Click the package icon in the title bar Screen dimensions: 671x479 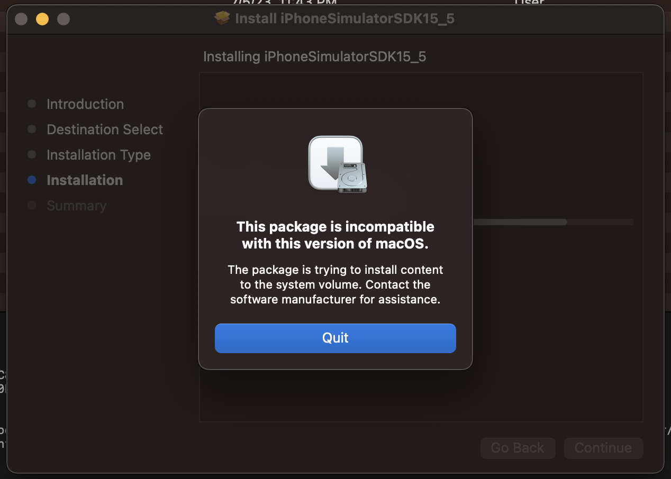[x=221, y=19]
